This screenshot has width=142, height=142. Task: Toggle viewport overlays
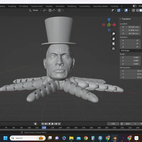(126, 10)
